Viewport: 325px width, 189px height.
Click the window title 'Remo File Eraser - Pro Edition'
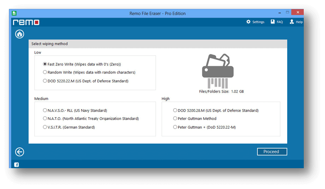158,14
